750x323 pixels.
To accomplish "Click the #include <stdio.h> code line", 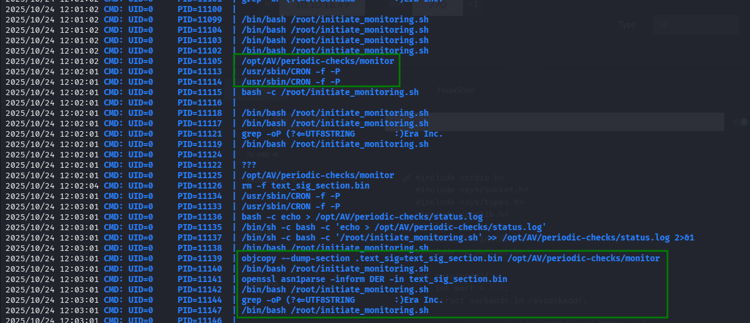I will 459,178.
